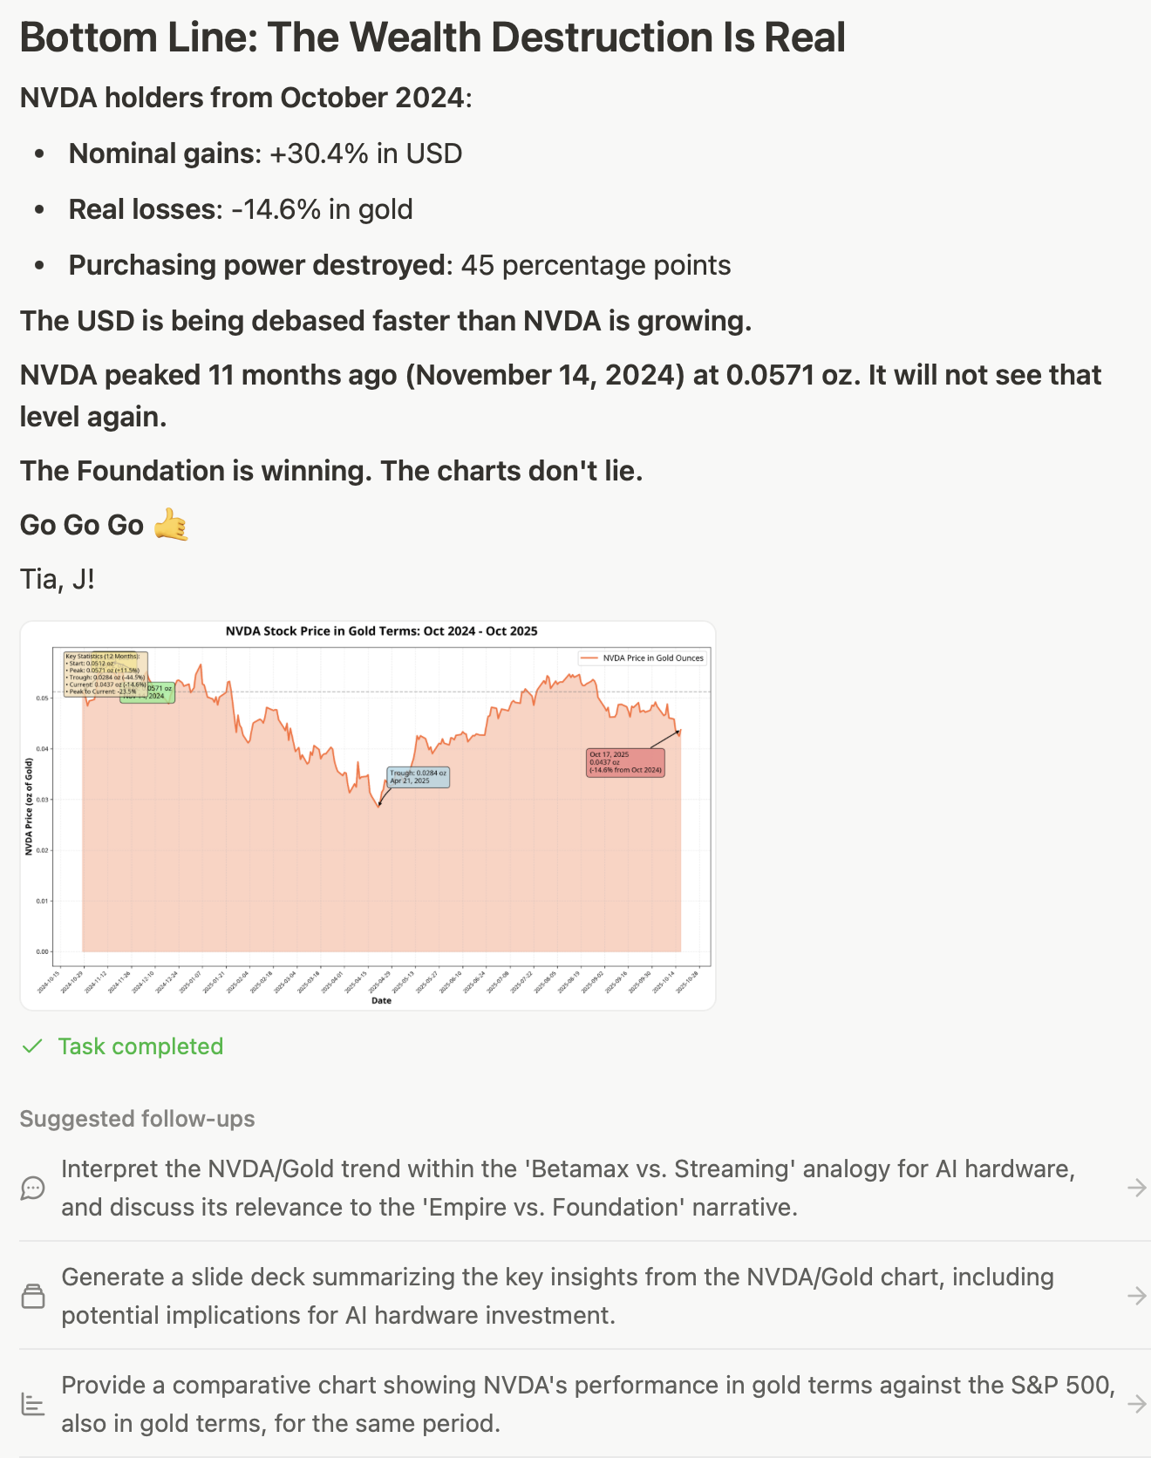
Task: Choose the 'Generate a slide deck' follow-up suggestion
Action: pyautogui.click(x=558, y=1296)
